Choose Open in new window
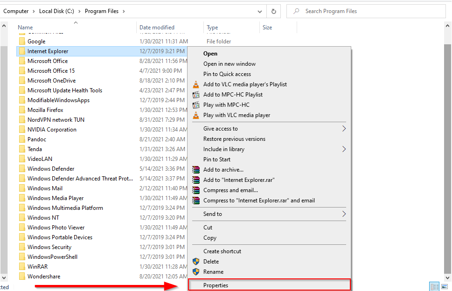The height and width of the screenshot is (291, 452). point(229,64)
